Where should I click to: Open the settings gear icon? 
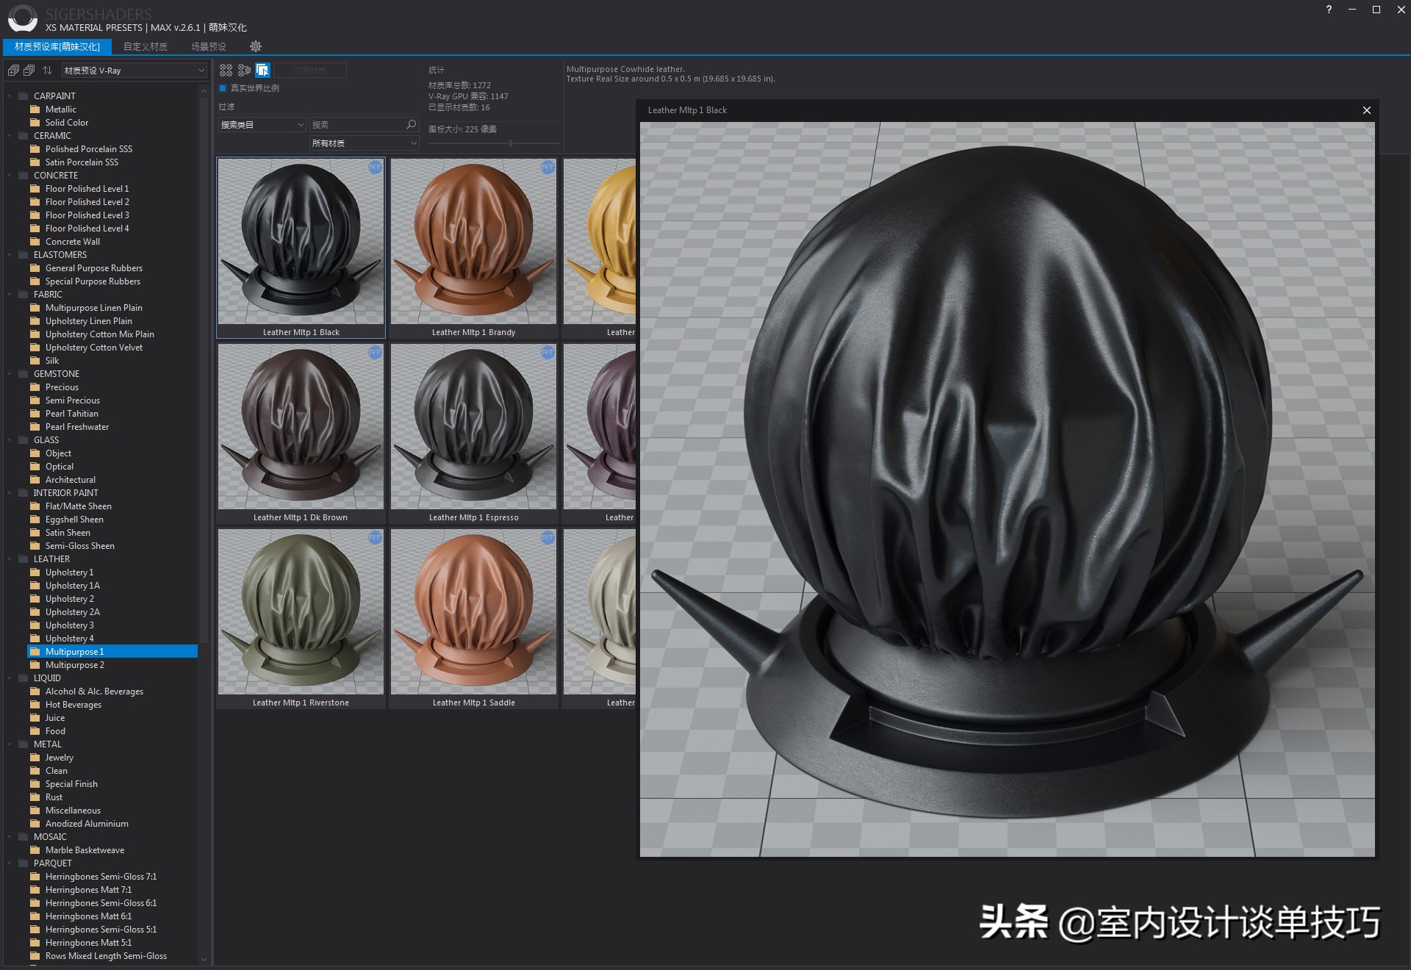(256, 46)
